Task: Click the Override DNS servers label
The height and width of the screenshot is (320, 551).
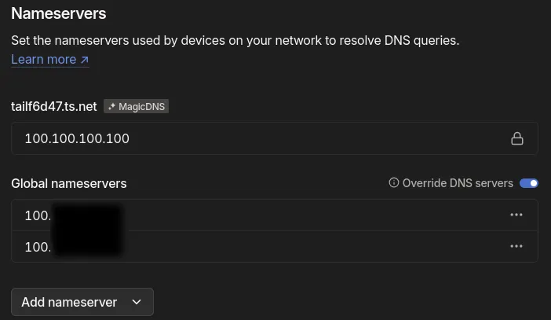Action: pyautogui.click(x=457, y=183)
